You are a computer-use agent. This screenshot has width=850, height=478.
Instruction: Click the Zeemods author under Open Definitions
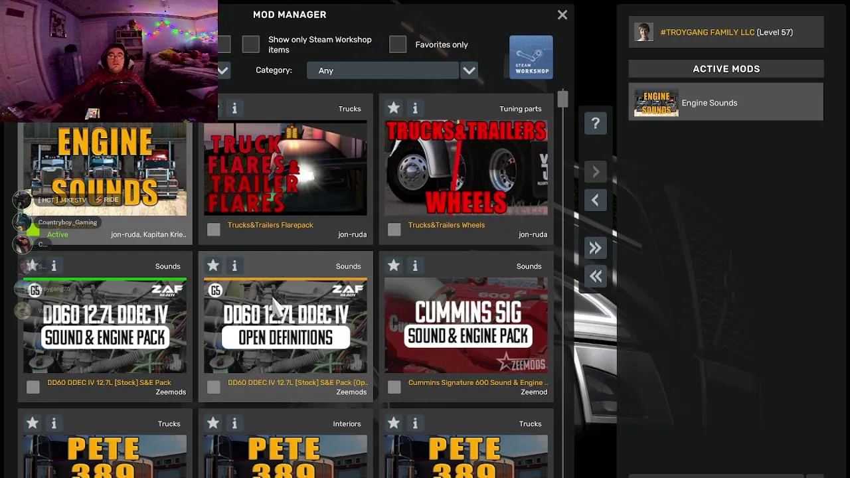click(x=351, y=392)
